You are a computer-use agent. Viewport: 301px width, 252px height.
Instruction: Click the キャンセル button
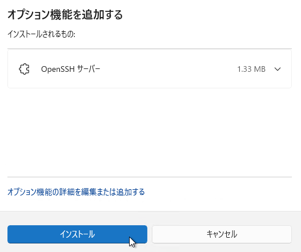(222, 234)
